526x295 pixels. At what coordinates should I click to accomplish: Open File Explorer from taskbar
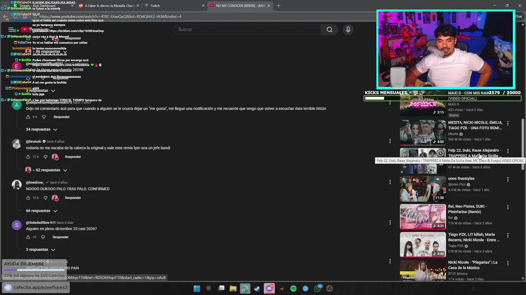click(233, 288)
